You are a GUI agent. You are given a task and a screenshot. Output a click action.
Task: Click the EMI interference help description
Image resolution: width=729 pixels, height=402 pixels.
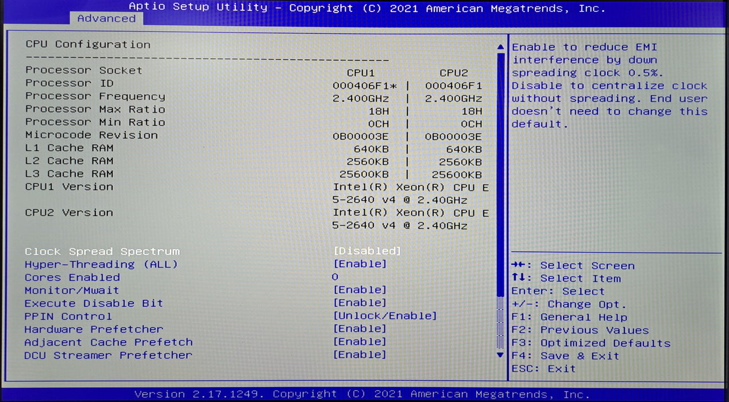tap(610, 86)
